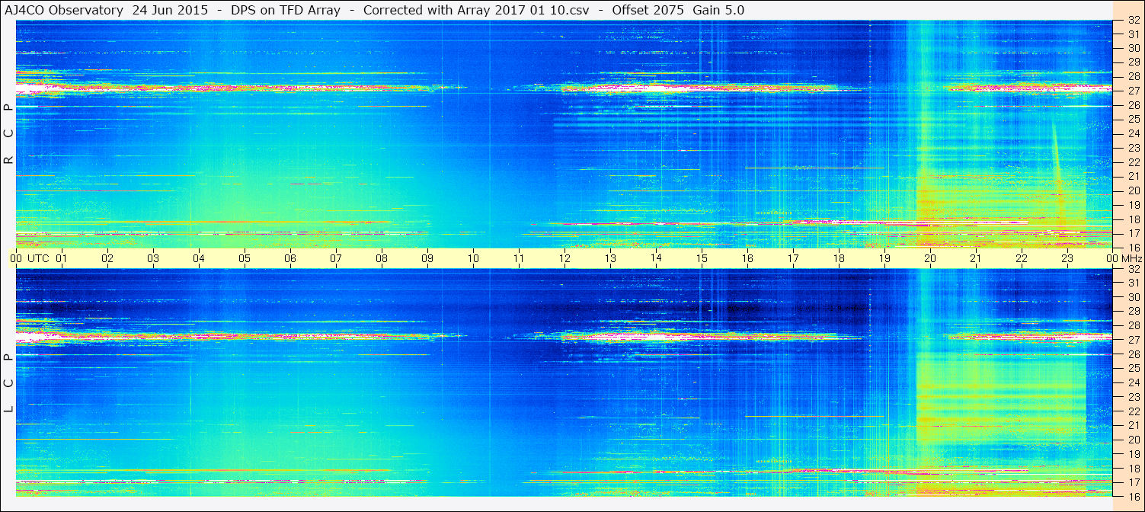
Task: Select the 21 hour marker on time axis
Action: (x=976, y=258)
